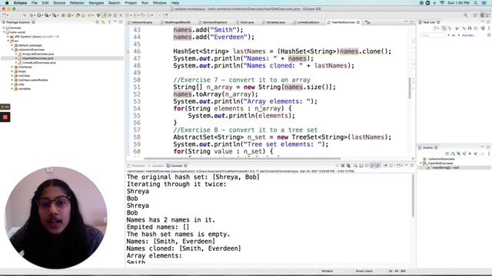This screenshot has height=276, width=492.
Task: Select the Console tab
Action: point(176,166)
